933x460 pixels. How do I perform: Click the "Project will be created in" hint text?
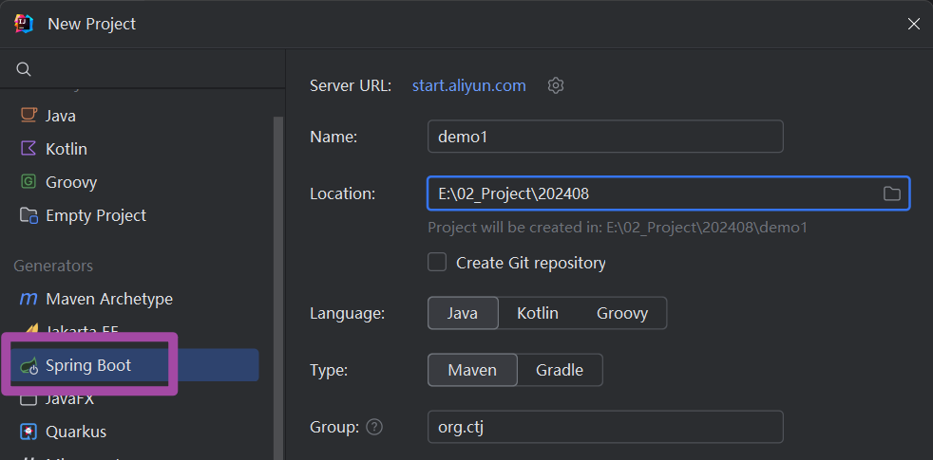pos(618,228)
